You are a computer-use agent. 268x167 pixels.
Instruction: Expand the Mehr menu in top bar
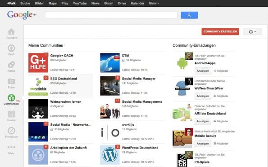(154, 3)
